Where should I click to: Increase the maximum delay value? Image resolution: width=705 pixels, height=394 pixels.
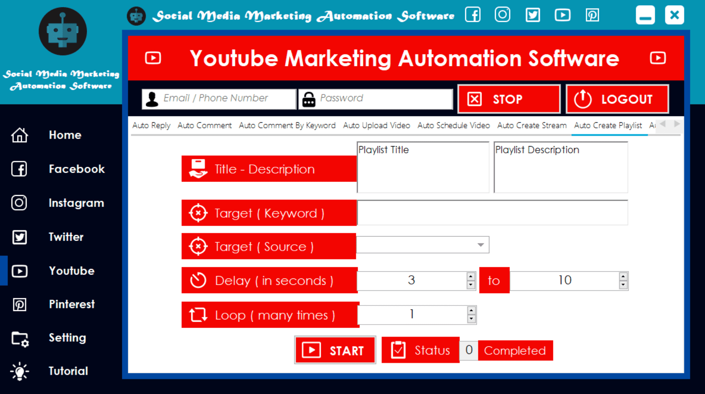point(623,276)
